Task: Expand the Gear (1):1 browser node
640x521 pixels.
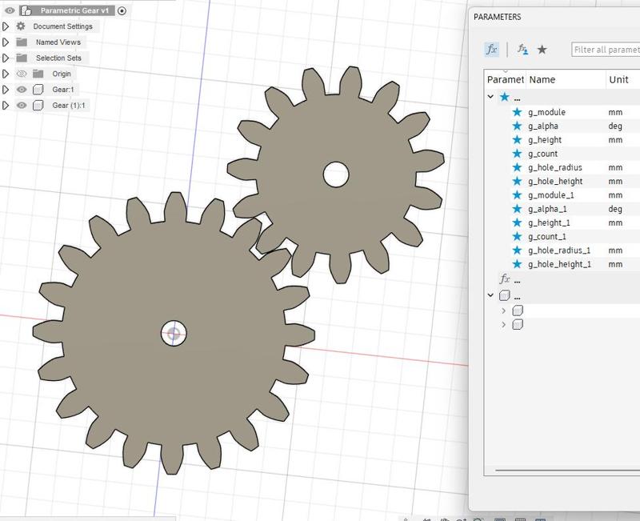Action: point(6,104)
